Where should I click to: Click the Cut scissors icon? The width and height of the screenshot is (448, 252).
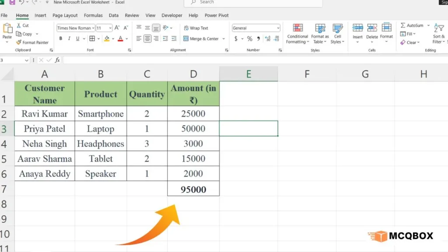[x=19, y=25]
